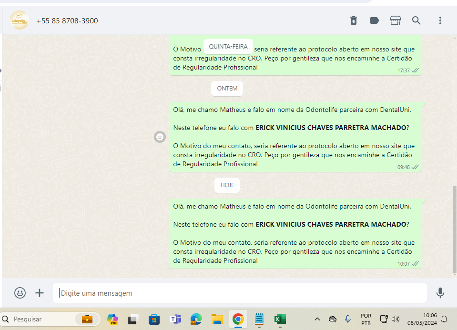Click the 17:37 message timestamp
The image size is (457, 330).
(x=403, y=70)
